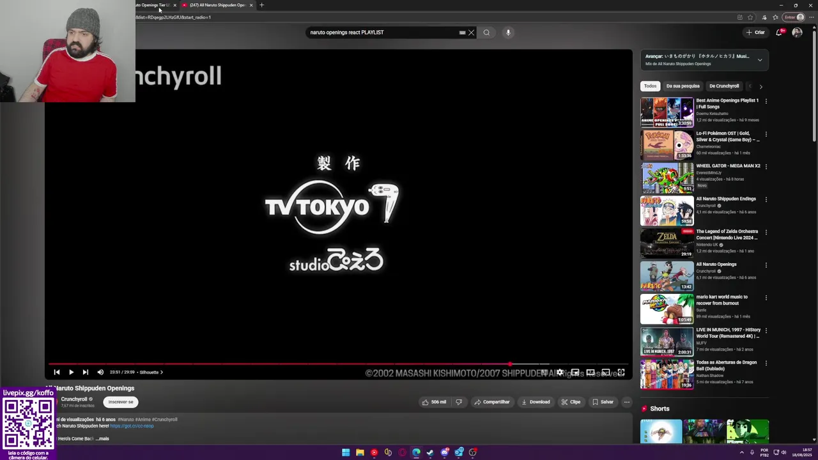This screenshot has width=818, height=460.
Task: Play the video with the play button
Action: pos(71,372)
